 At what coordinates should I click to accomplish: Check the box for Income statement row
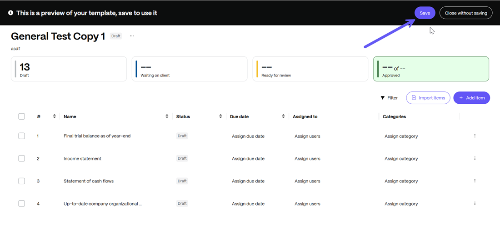21,158
